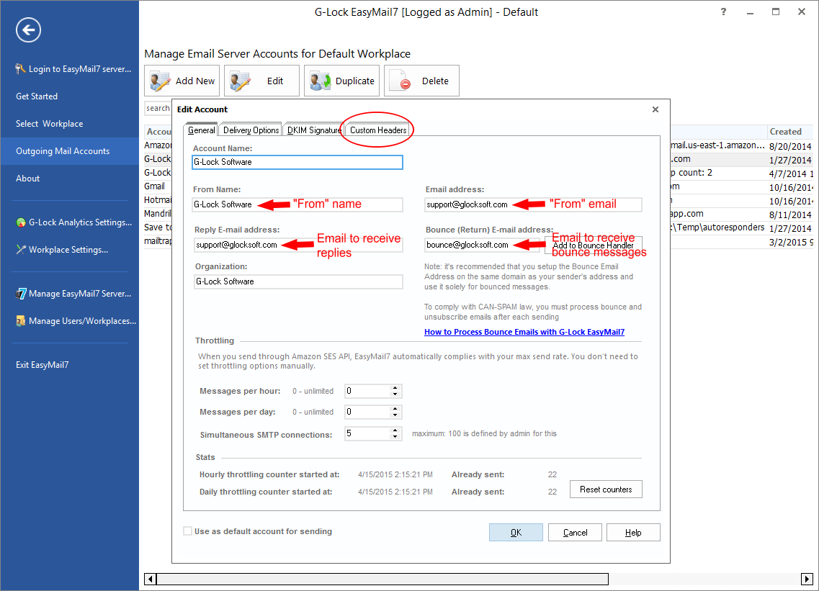Click the Duplicate account icon
819x591 pixels.
click(321, 81)
